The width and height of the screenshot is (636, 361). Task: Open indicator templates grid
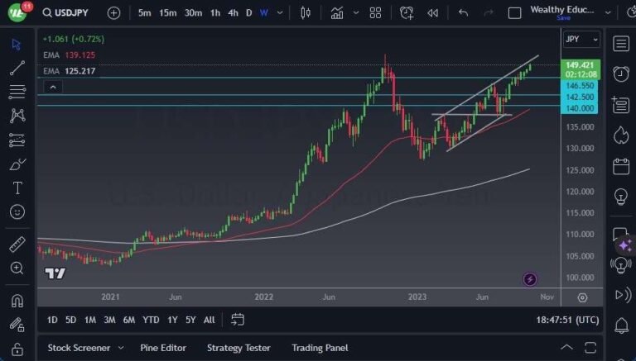point(375,13)
